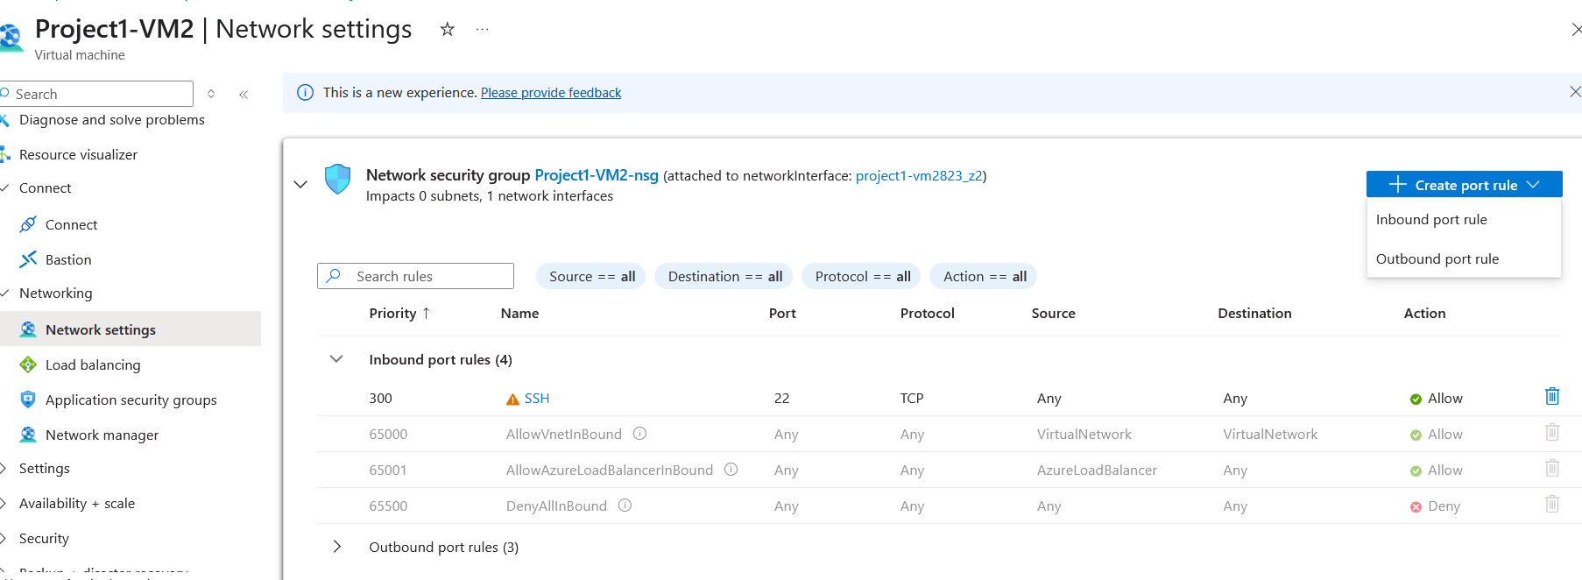This screenshot has width=1582, height=580.
Task: Click Source == all filter pill
Action: 591,276
